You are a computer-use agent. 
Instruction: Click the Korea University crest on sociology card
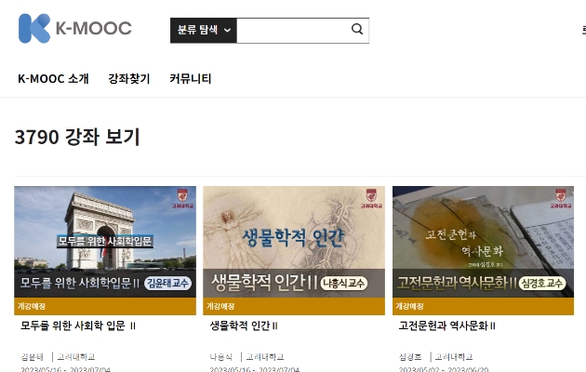point(182,198)
